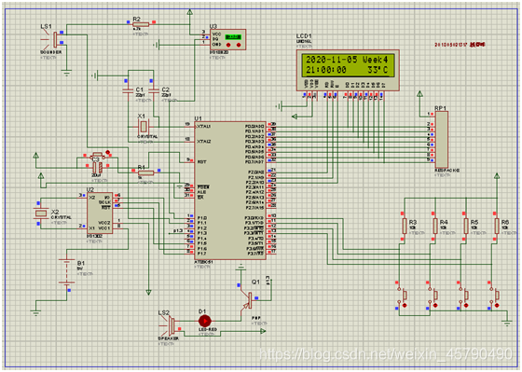This screenshot has height=372, width=522.
Task: Click the RST pin label on U1
Action: 201,162
